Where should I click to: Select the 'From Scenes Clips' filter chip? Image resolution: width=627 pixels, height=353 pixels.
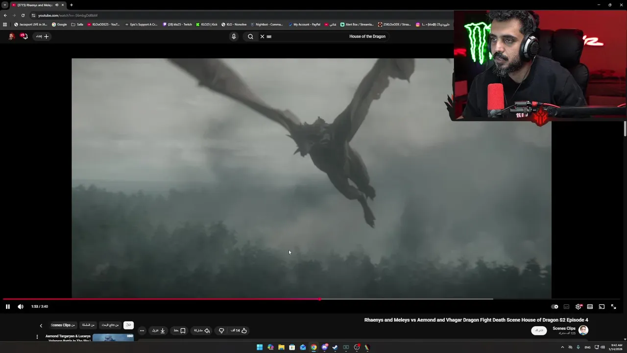(x=63, y=325)
